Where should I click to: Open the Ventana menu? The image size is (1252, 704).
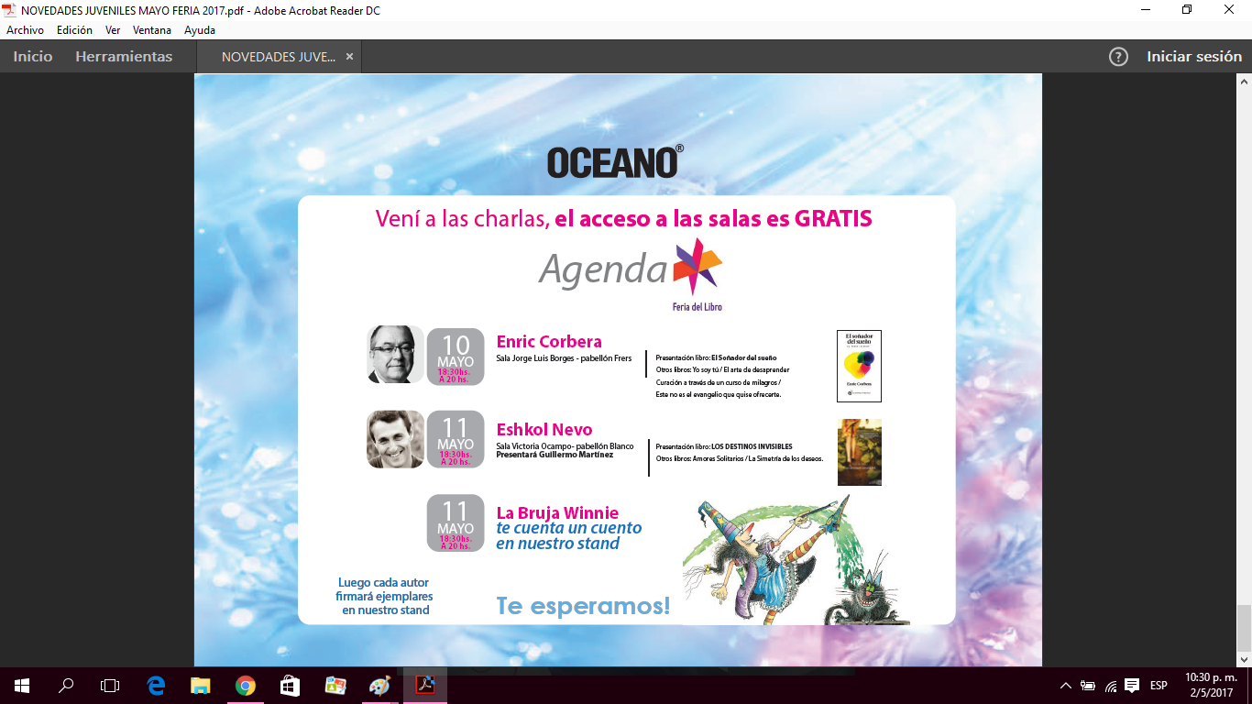pos(152,30)
